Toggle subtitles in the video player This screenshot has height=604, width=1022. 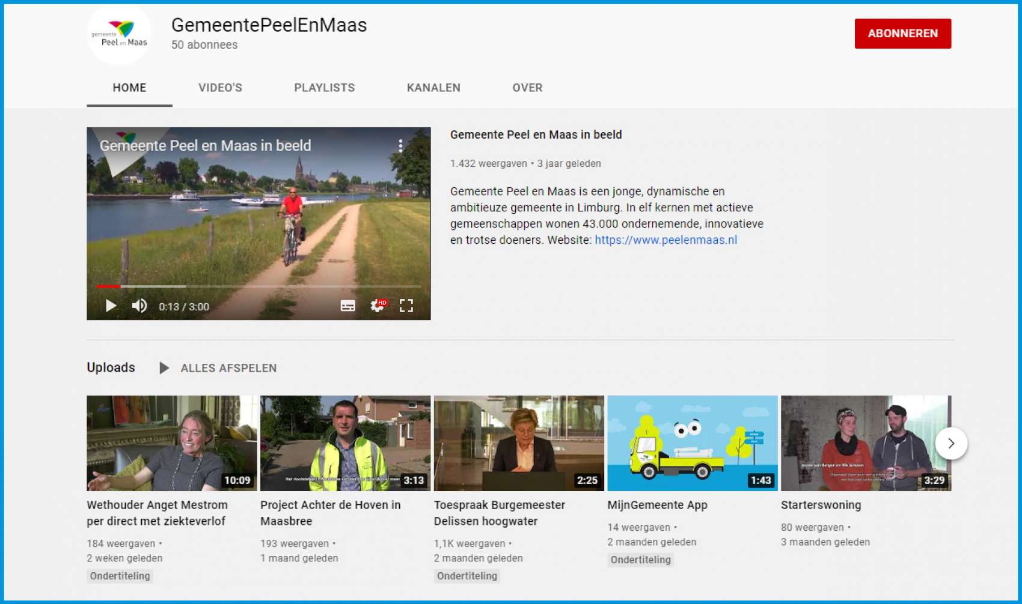point(348,306)
